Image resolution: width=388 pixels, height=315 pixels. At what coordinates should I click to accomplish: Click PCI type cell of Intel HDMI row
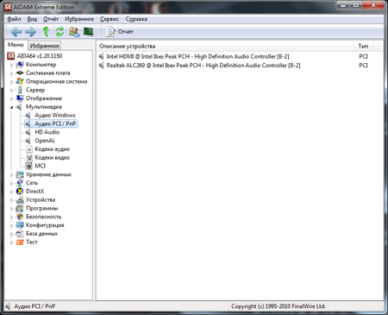pos(363,56)
